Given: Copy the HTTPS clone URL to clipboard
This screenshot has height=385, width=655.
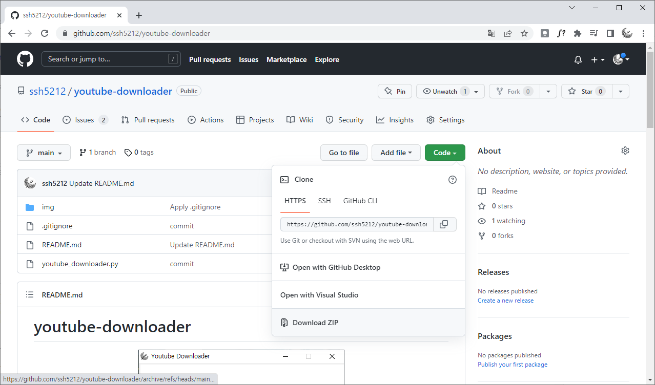Looking at the screenshot, I should (x=444, y=224).
